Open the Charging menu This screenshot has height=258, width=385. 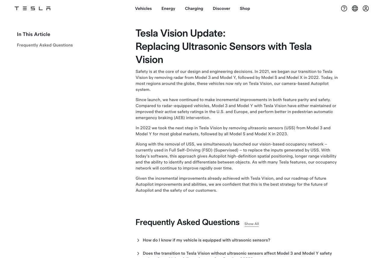(194, 8)
